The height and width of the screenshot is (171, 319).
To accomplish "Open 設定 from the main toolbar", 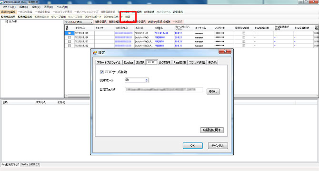I will coord(128,17).
